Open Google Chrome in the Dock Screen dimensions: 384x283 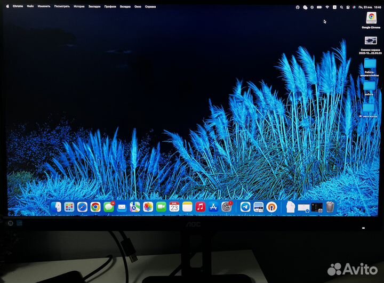95,207
